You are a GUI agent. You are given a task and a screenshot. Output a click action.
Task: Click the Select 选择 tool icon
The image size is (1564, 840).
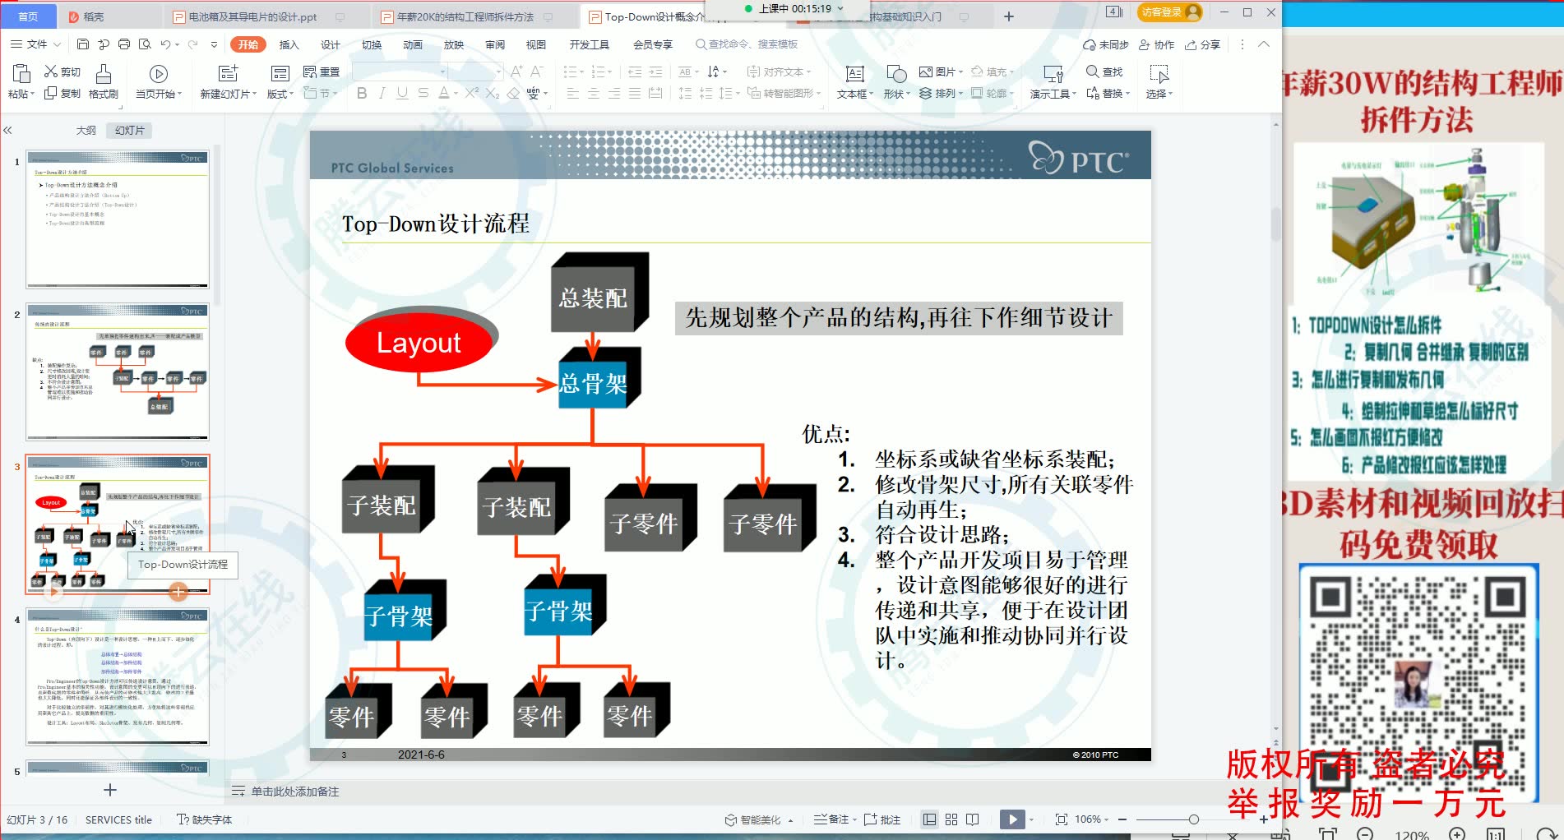click(1159, 75)
